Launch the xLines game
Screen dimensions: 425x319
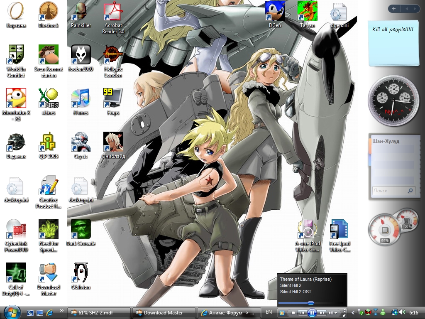tap(49, 102)
